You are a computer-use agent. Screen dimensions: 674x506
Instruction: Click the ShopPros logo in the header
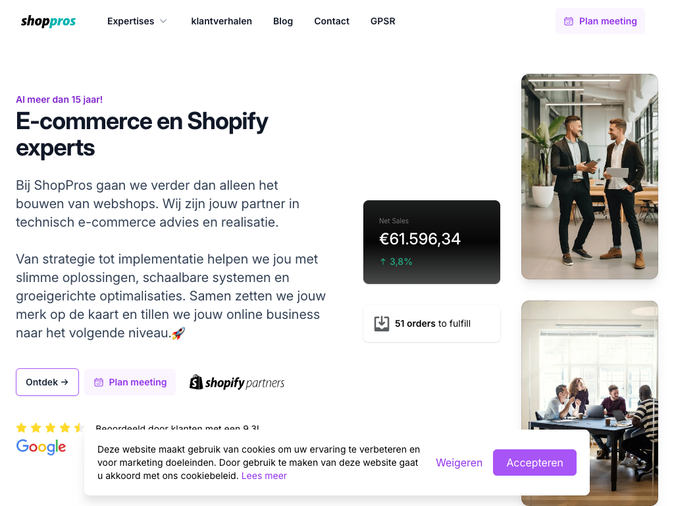click(x=48, y=21)
